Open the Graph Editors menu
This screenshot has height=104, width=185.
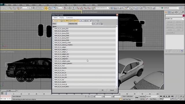(x=61, y=5)
